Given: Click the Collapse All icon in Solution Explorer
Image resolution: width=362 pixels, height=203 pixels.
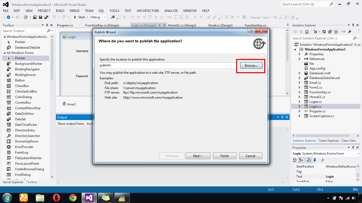Looking at the screenshot, I should point(330,31).
